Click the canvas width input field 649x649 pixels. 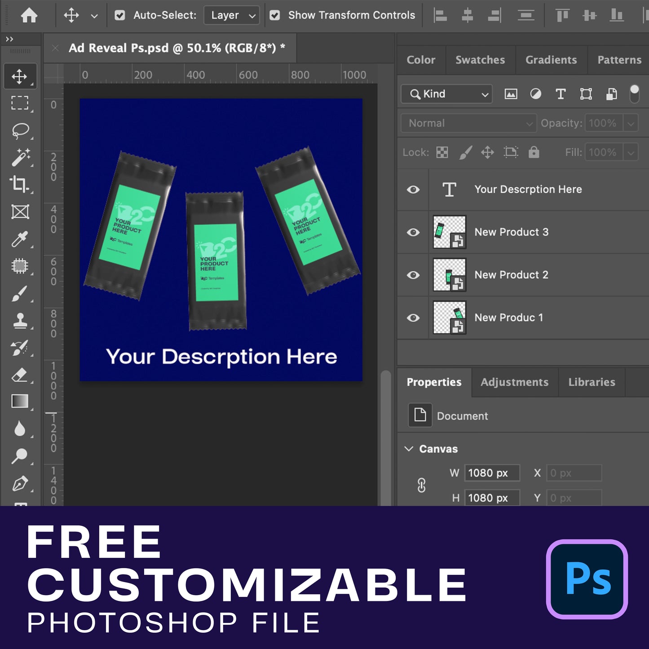(x=491, y=473)
